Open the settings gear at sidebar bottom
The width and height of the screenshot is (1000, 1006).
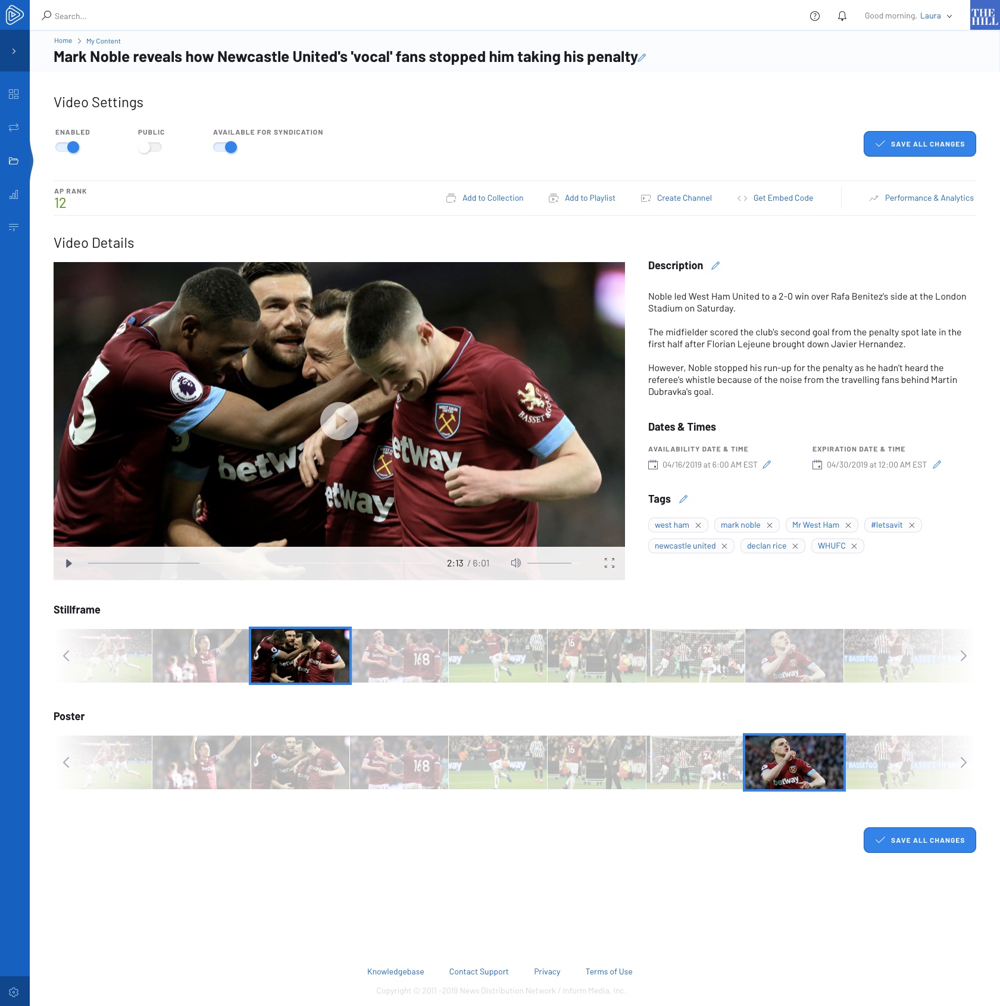[x=14, y=992]
